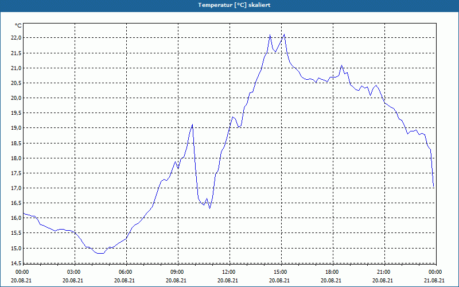The width and height of the screenshot is (459, 287).
Task: Click the °C unit label
Action: pyautogui.click(x=18, y=26)
